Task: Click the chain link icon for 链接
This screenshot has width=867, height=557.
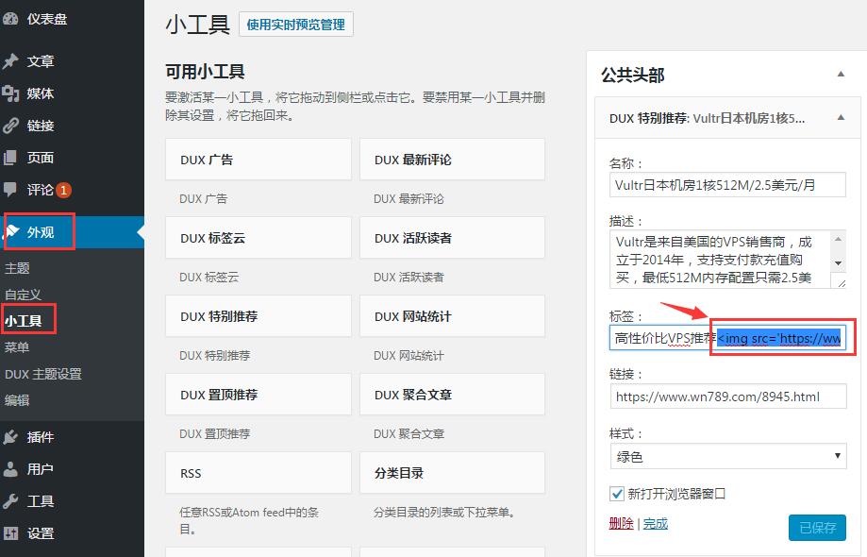Action: (x=10, y=126)
